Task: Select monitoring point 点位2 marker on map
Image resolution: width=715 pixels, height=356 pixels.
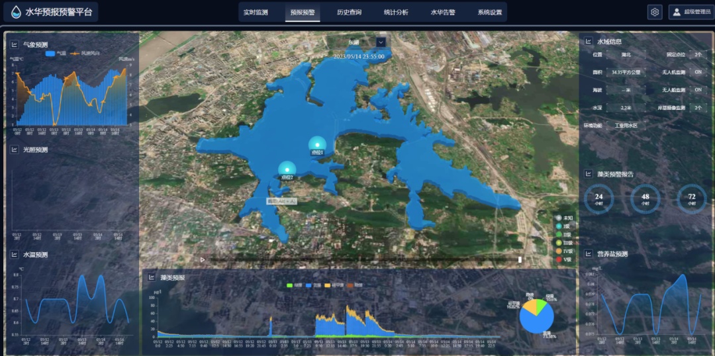Action: point(287,170)
